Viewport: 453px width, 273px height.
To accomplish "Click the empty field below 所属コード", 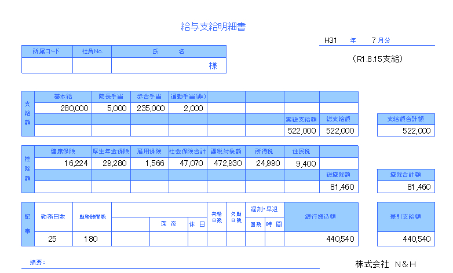I will coord(47,65).
